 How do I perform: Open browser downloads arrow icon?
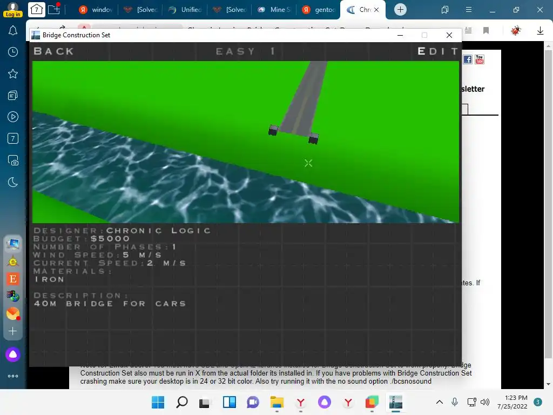[540, 31]
